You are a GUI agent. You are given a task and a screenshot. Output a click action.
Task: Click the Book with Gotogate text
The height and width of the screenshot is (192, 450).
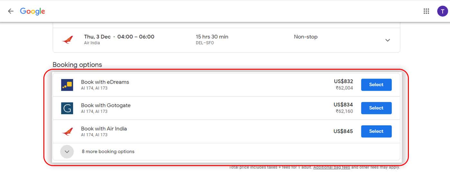click(x=106, y=105)
